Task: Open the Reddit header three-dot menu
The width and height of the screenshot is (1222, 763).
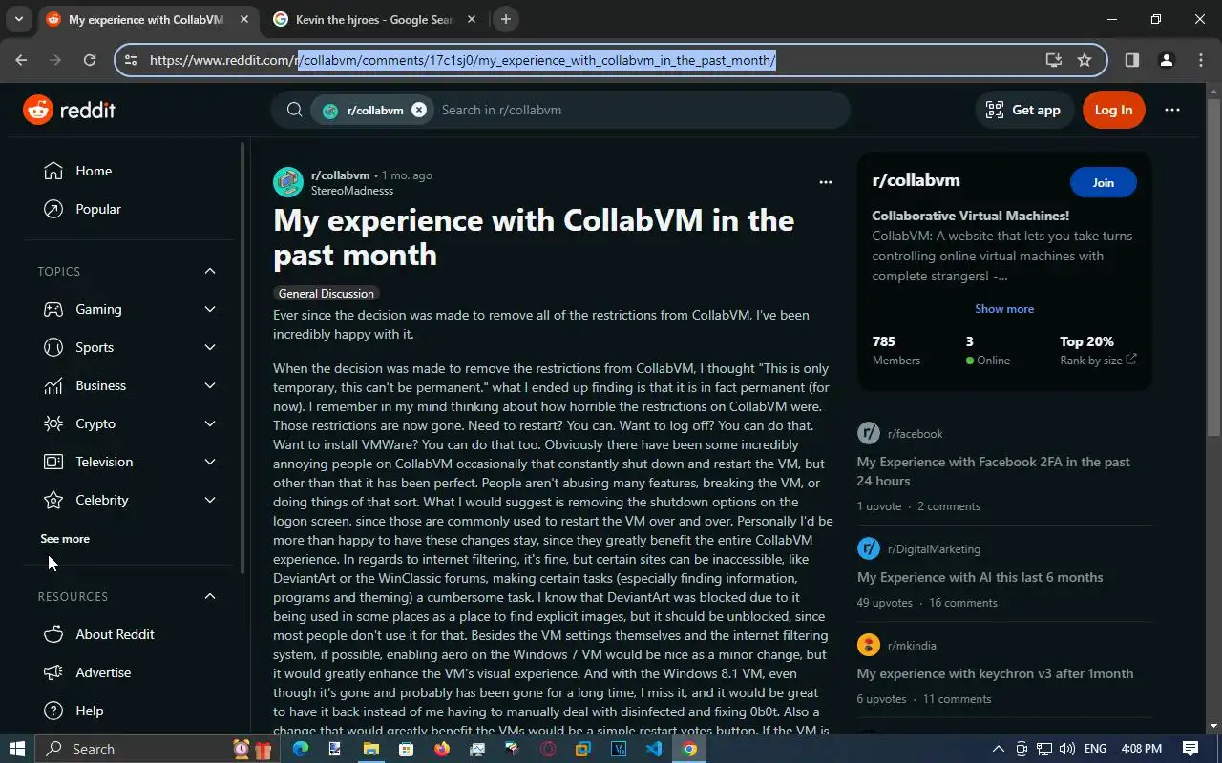Action: point(1172,110)
